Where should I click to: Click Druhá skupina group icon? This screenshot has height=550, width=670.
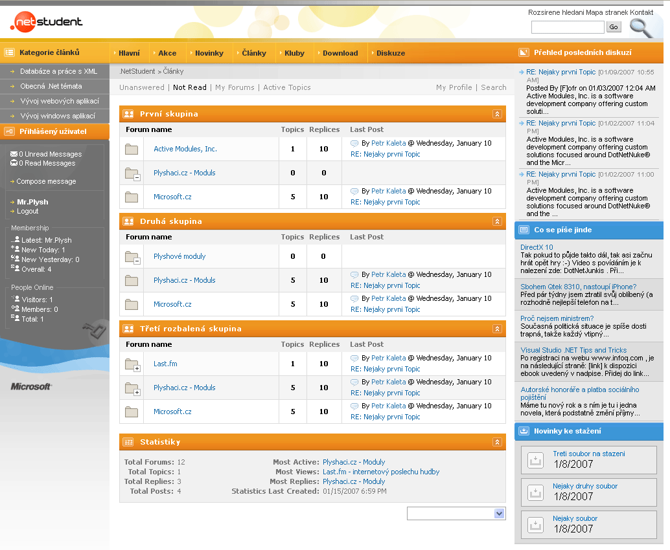pos(128,221)
